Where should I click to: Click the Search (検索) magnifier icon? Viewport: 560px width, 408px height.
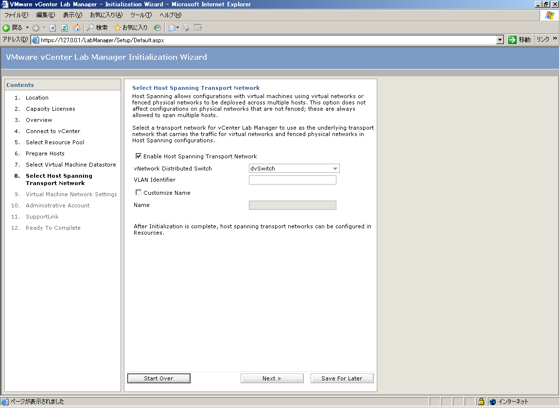[90, 28]
